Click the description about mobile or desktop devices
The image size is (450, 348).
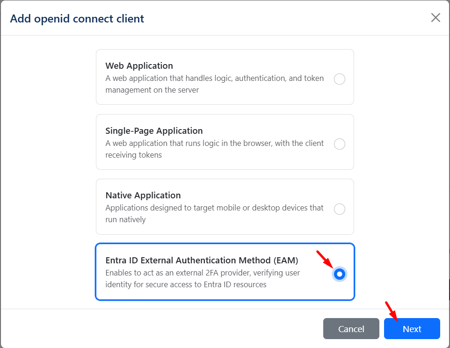click(214, 213)
